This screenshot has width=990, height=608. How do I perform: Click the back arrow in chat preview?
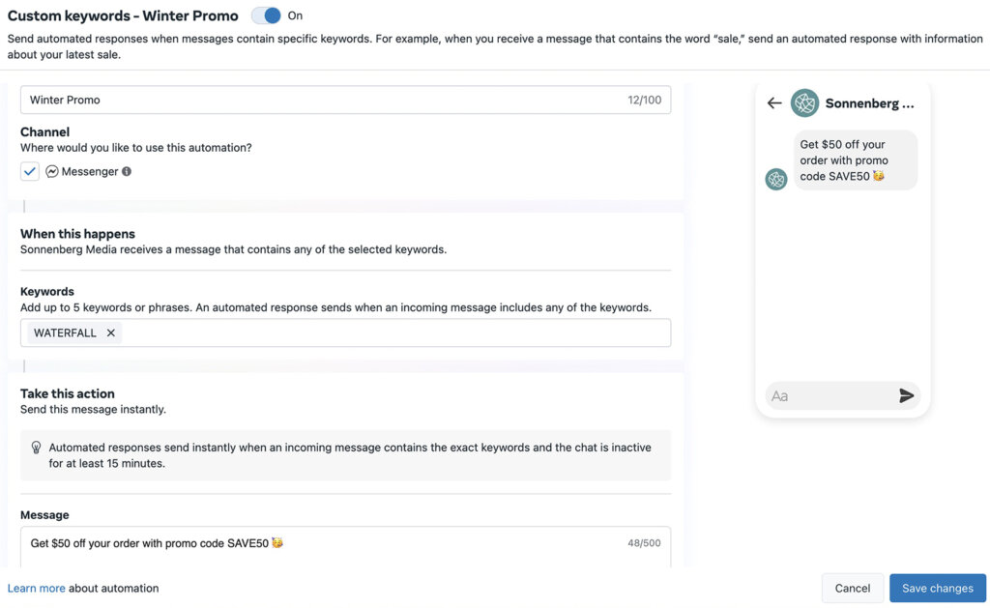click(773, 103)
